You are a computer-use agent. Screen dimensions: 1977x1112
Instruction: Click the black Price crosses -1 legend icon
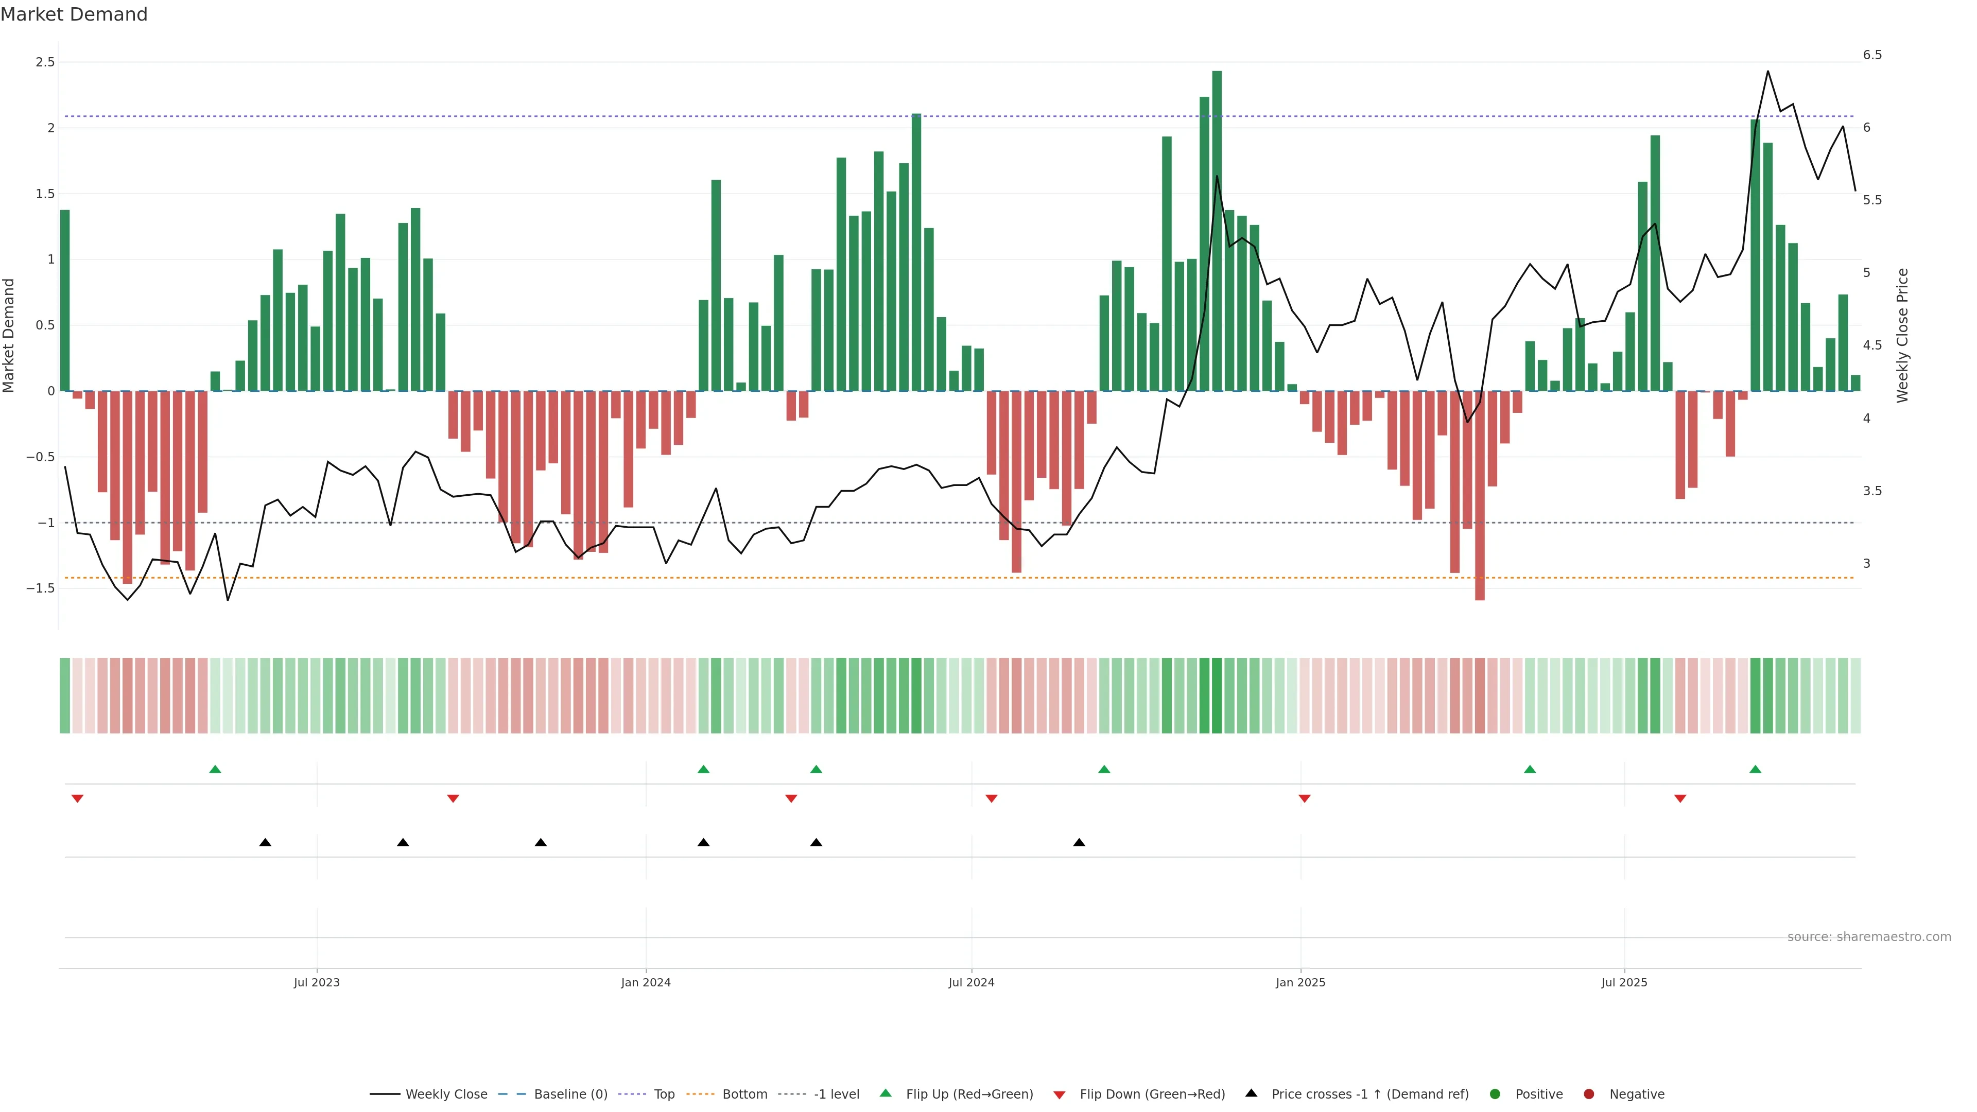tap(1251, 1093)
